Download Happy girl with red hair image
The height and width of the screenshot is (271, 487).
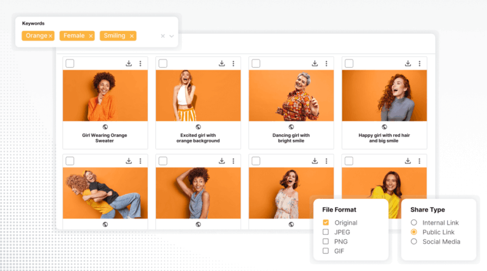click(x=408, y=63)
